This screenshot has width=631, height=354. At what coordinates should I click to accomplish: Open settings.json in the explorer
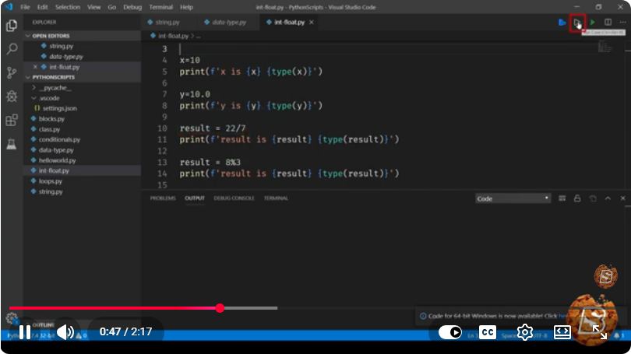(x=59, y=108)
